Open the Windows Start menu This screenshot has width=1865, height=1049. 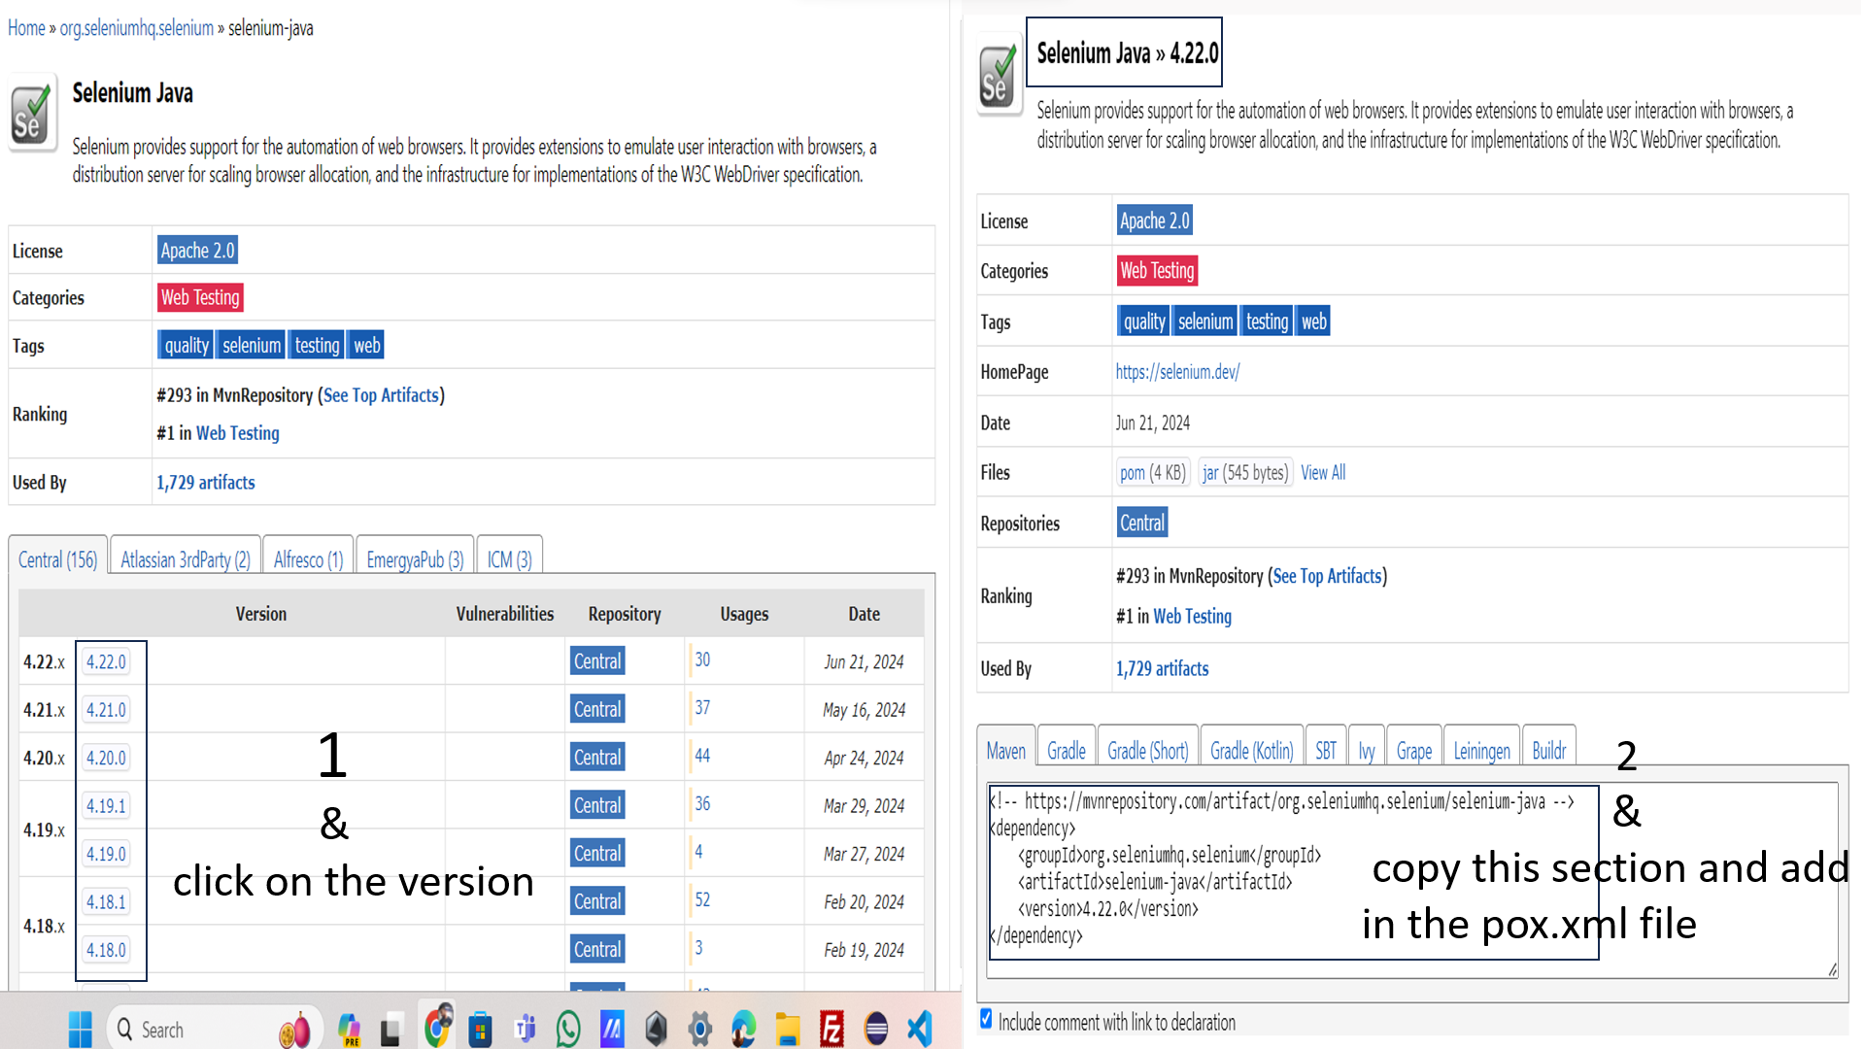point(80,1029)
